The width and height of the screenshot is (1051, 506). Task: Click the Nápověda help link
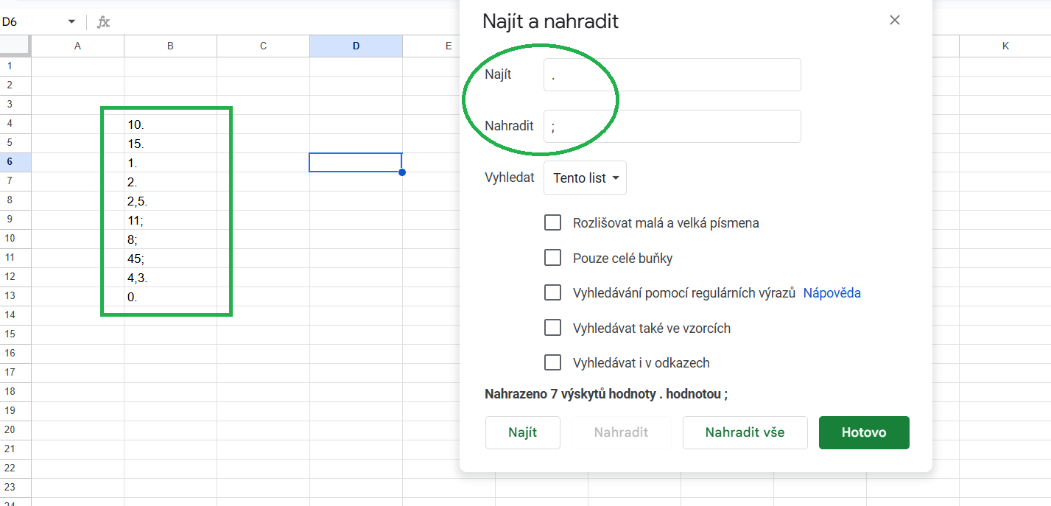coord(832,293)
